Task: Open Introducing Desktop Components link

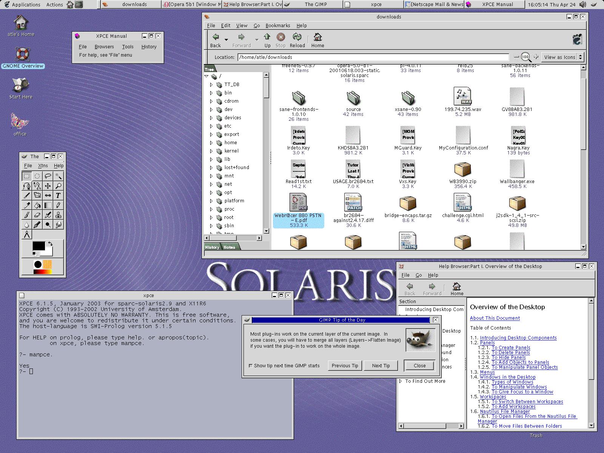Action: click(518, 338)
